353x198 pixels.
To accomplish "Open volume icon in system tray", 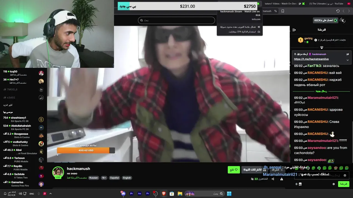I will [x=20, y=194].
